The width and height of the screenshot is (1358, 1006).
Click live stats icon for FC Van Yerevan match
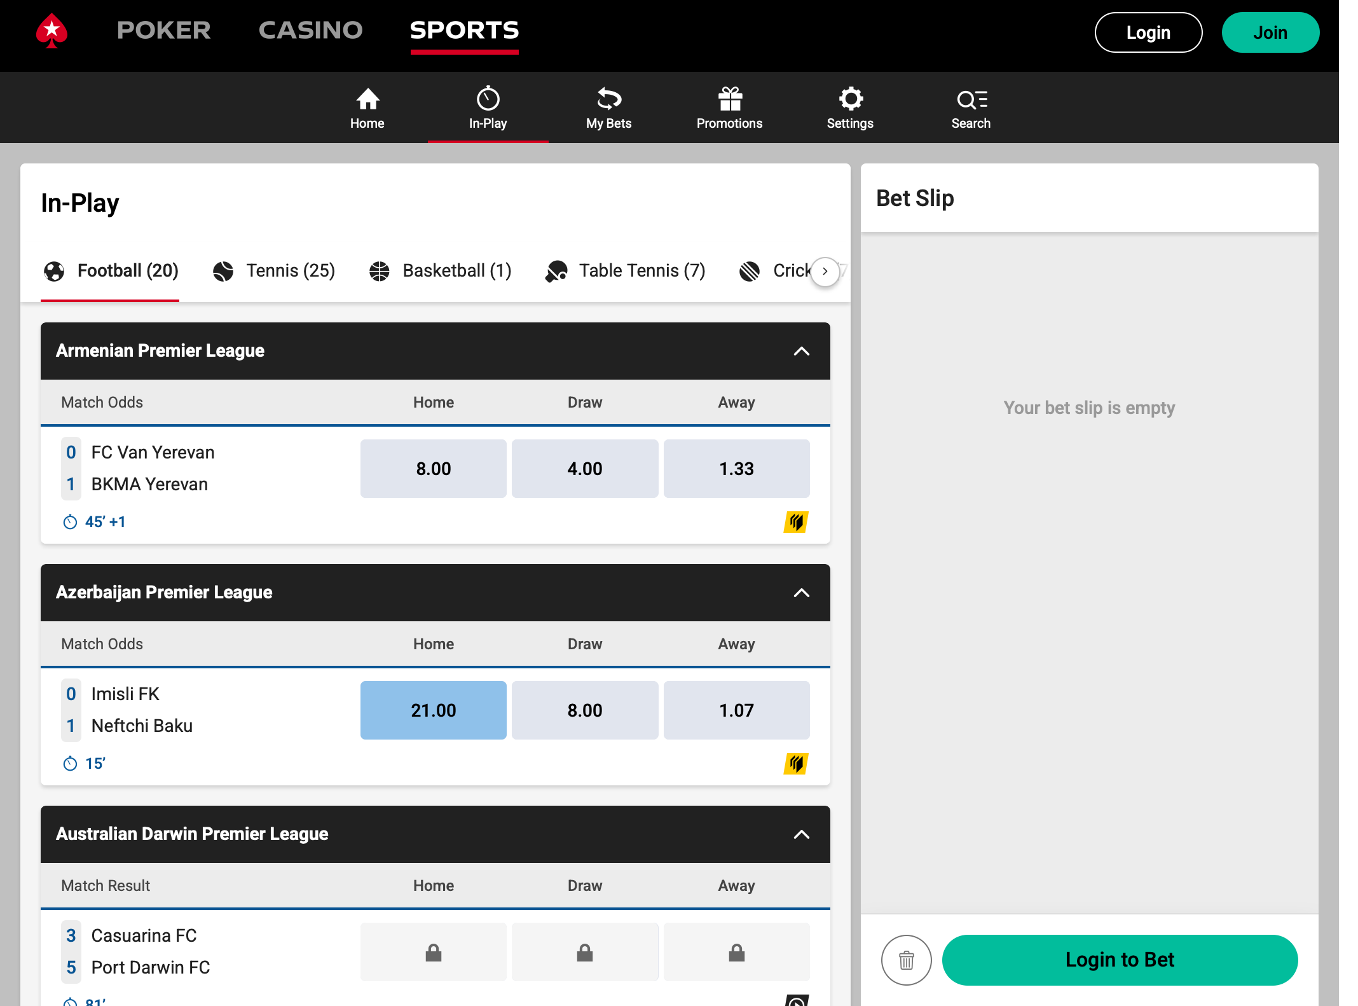click(x=795, y=522)
